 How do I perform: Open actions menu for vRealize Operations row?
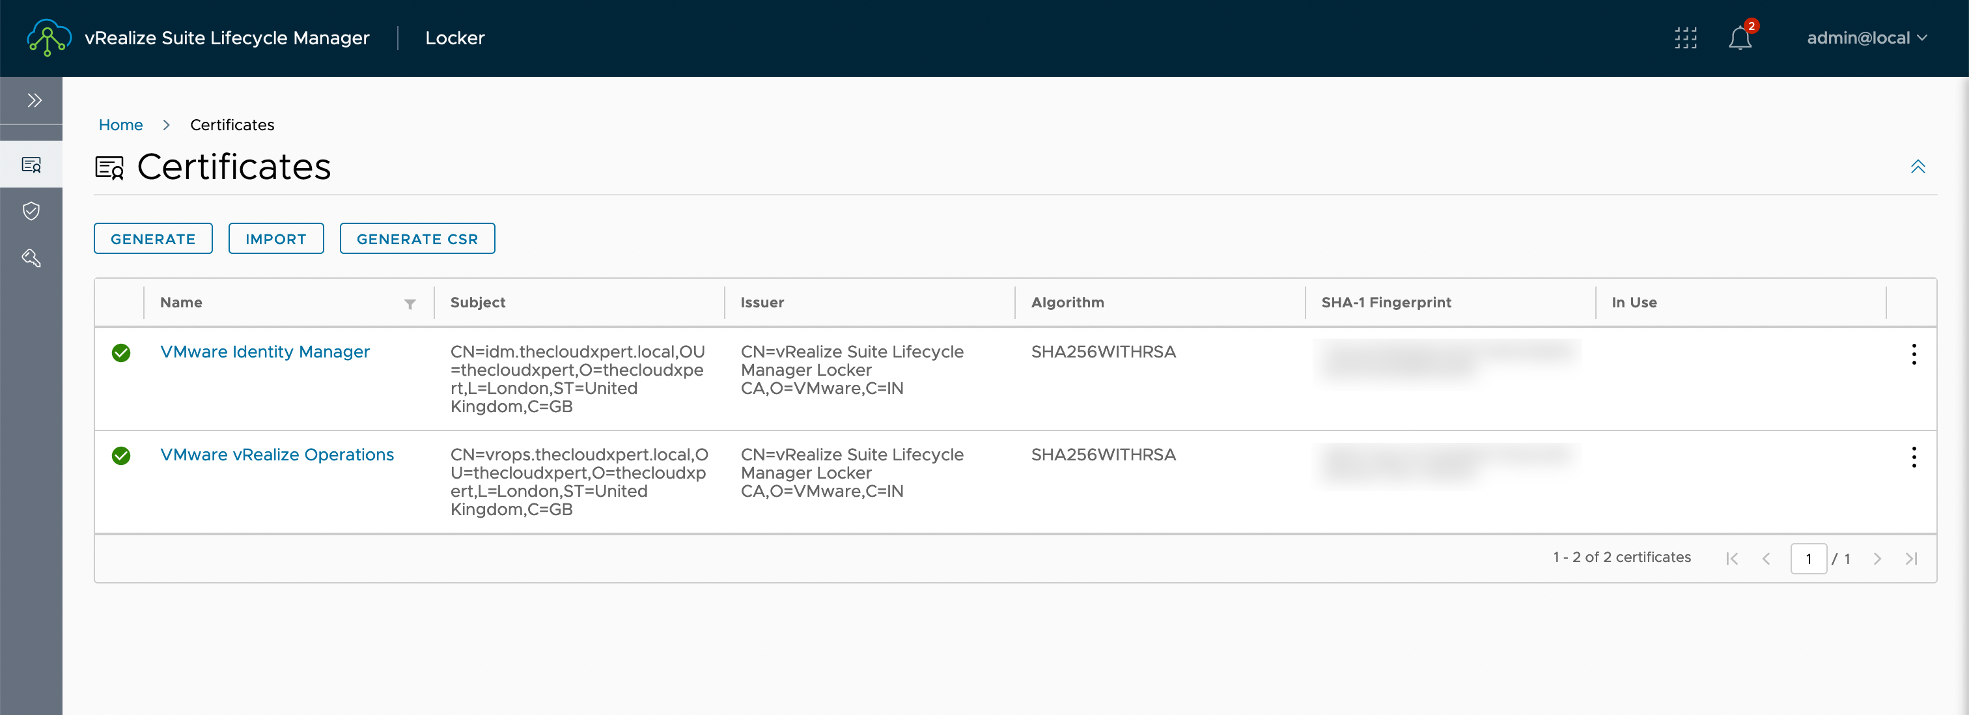1913,456
